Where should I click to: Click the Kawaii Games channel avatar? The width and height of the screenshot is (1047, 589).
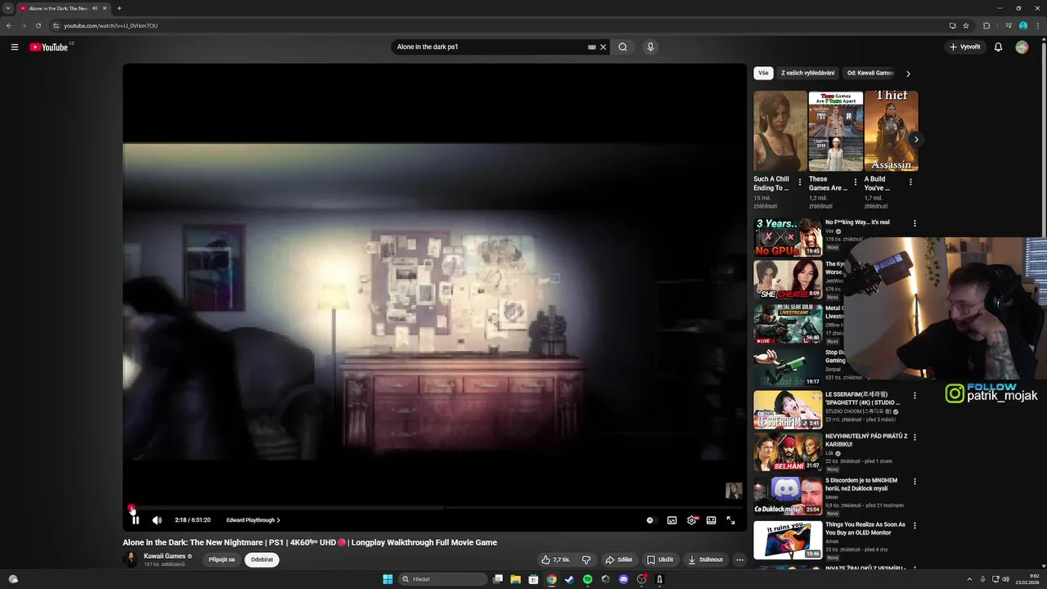pos(130,560)
